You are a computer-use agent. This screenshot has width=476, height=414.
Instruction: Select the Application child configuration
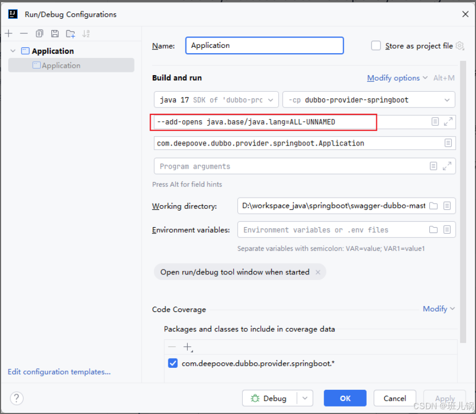click(x=71, y=66)
